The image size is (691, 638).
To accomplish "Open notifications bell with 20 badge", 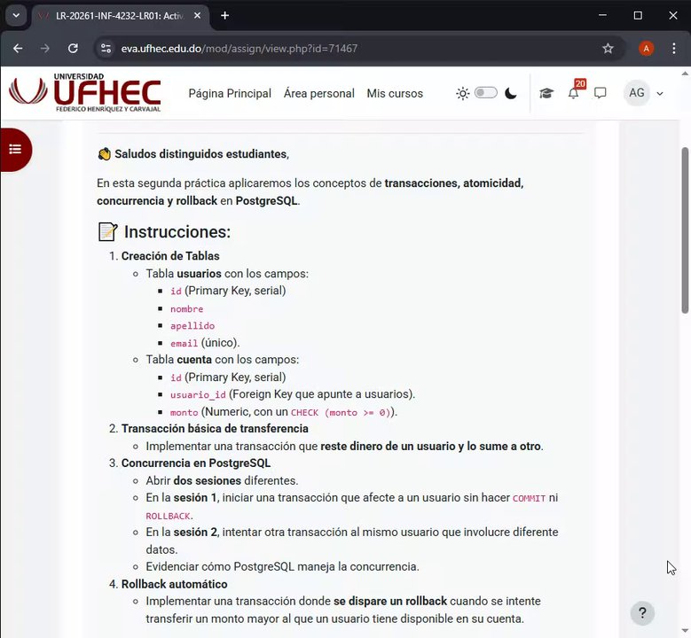I will click(574, 91).
